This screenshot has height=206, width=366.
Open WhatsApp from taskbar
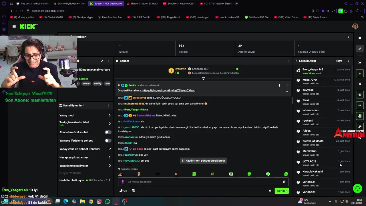(108, 201)
